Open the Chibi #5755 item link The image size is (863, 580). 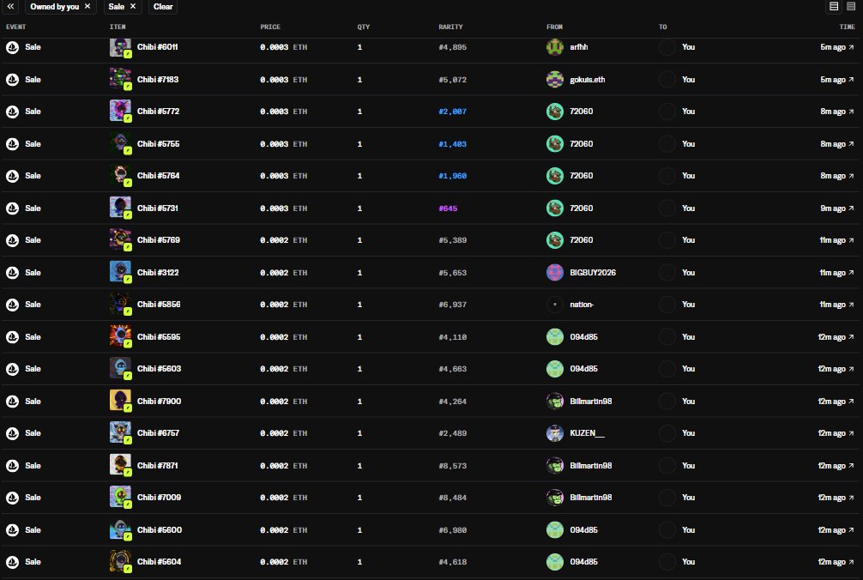158,144
